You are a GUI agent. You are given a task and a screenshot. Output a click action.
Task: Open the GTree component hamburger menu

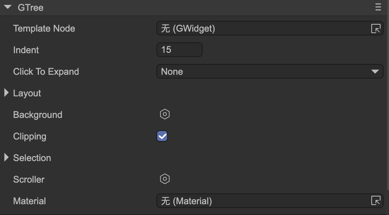coord(378,7)
